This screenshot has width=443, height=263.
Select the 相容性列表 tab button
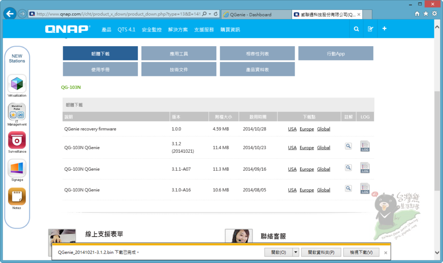pos(257,53)
